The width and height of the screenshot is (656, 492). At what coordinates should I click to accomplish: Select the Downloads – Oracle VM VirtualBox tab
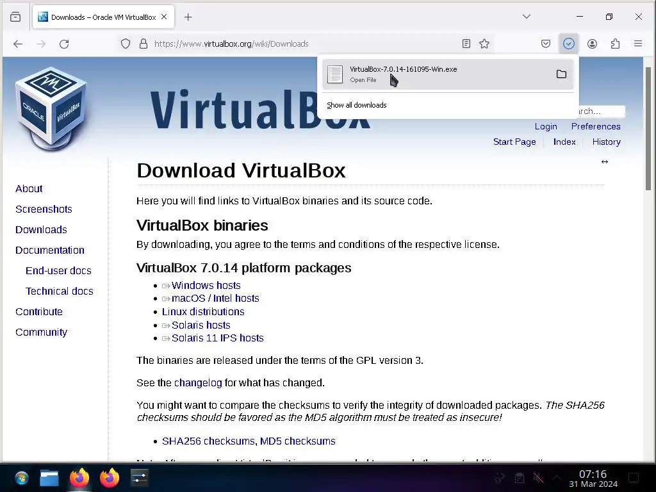(103, 17)
